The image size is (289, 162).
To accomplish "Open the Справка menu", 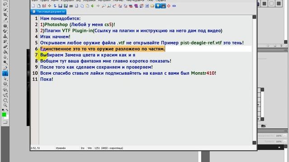I will [161, 1].
